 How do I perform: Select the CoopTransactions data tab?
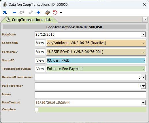click(29, 20)
